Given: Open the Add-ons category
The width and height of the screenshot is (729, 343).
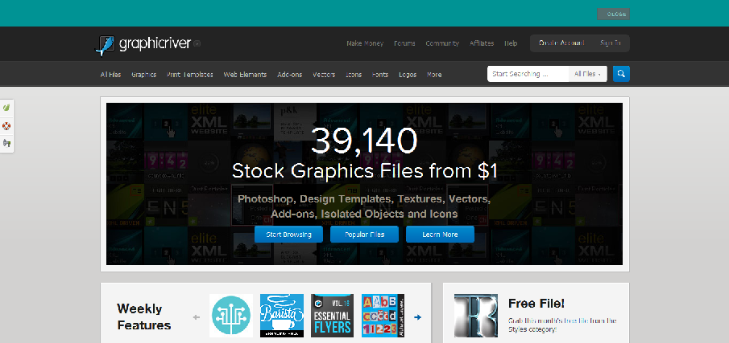Looking at the screenshot, I should (290, 74).
